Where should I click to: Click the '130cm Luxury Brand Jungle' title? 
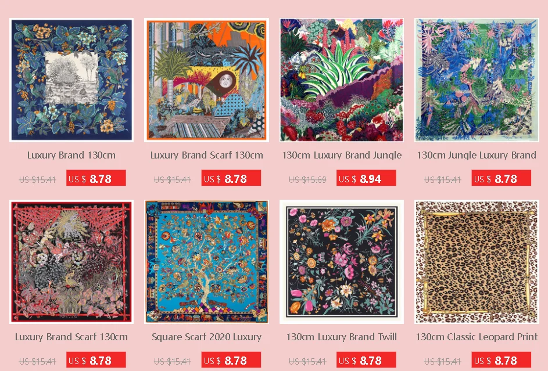[x=342, y=155]
